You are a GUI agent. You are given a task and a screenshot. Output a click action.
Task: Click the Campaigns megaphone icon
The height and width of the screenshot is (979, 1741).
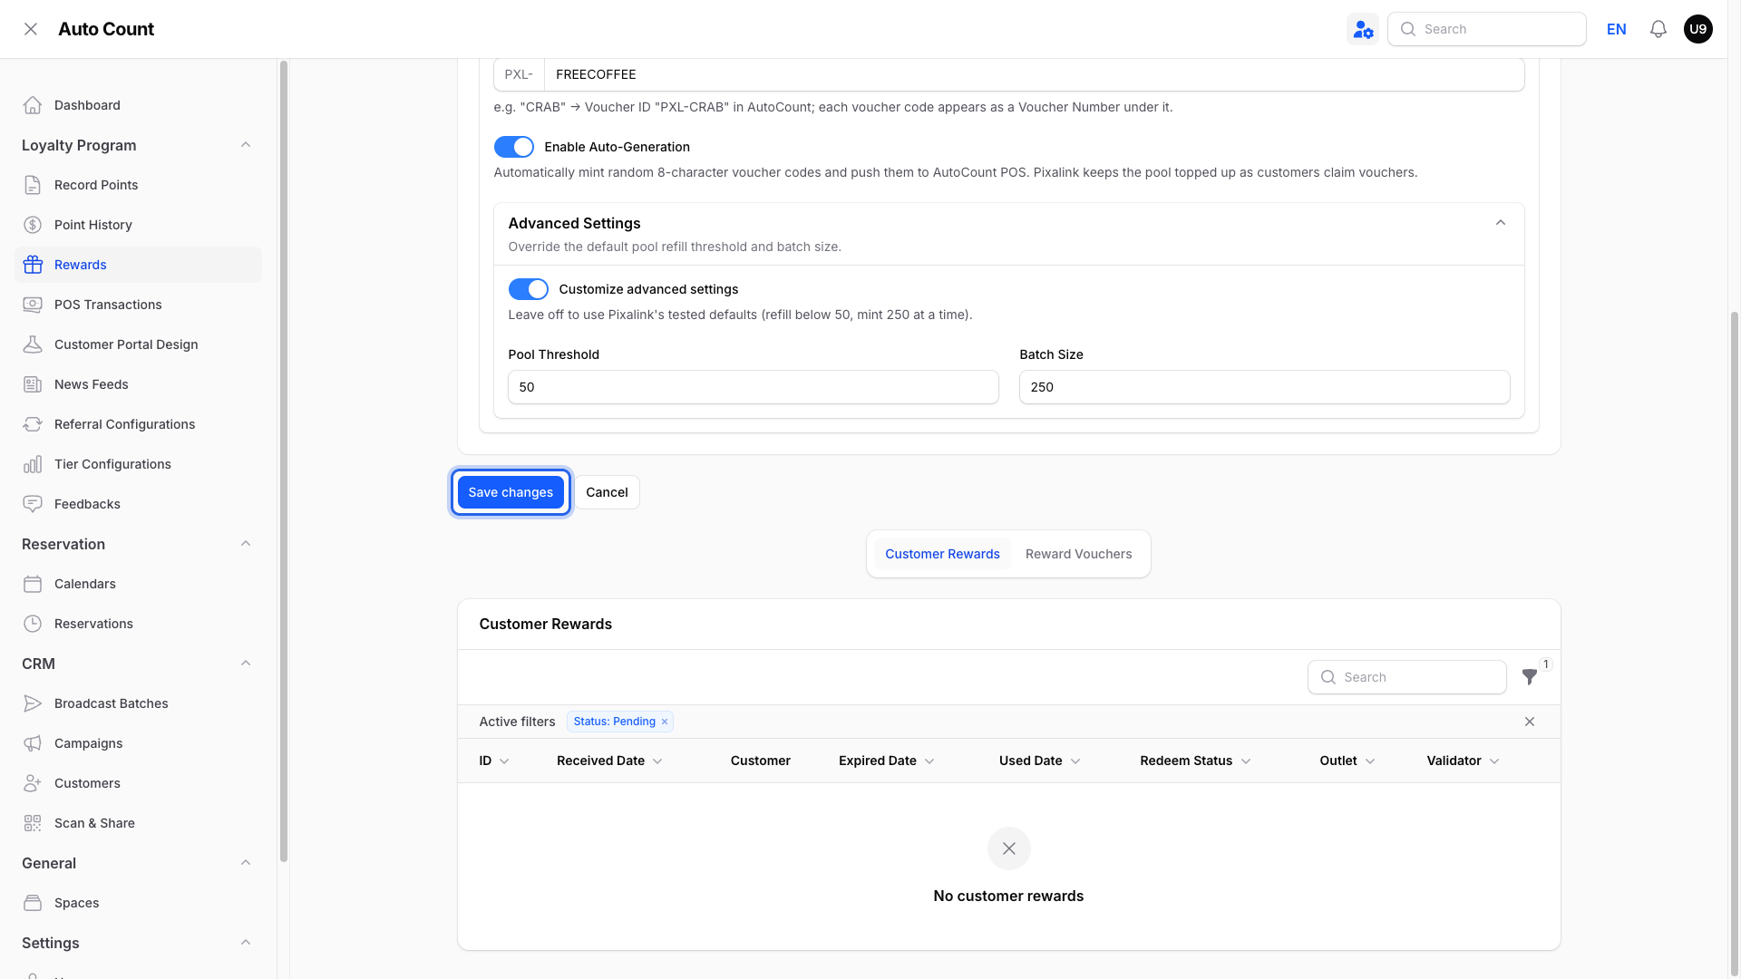tap(33, 743)
